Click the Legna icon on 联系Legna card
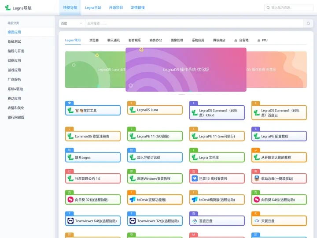 click(x=70, y=157)
